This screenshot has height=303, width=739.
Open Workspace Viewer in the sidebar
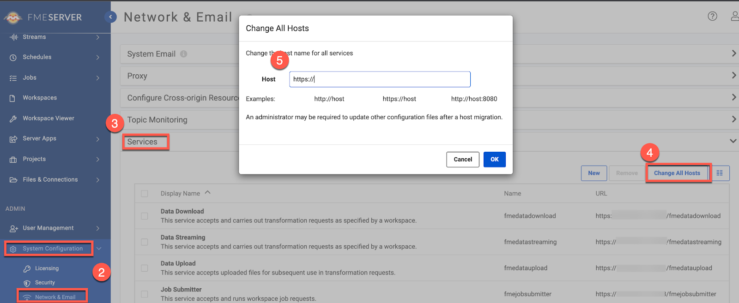tap(48, 119)
